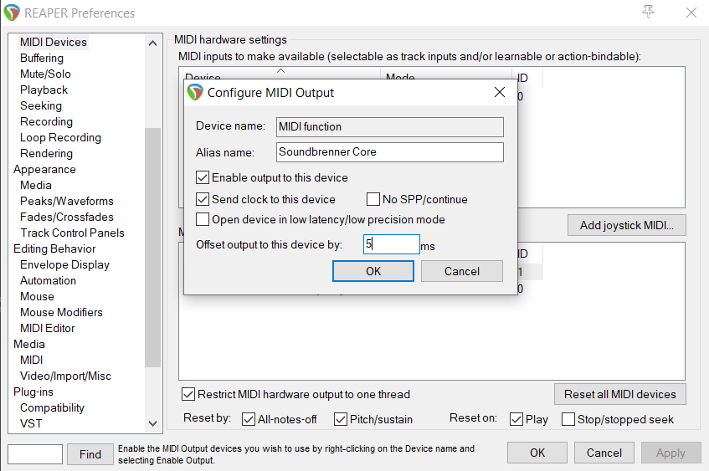
Task: Click Cancel in the Preferences window
Action: (x=604, y=453)
